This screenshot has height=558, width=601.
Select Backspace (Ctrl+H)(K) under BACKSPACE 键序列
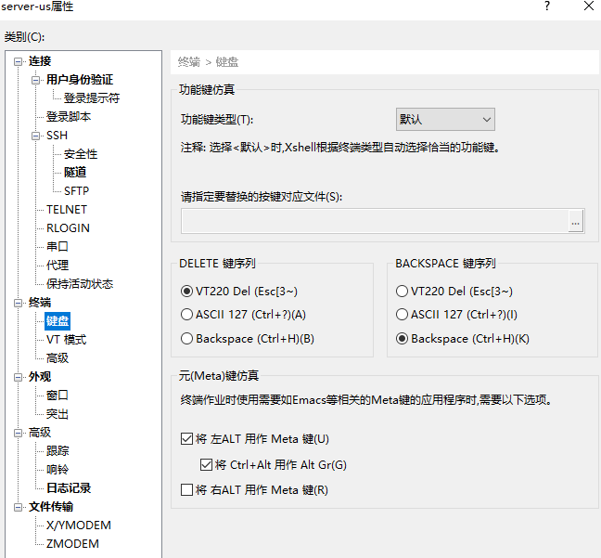[x=402, y=339]
